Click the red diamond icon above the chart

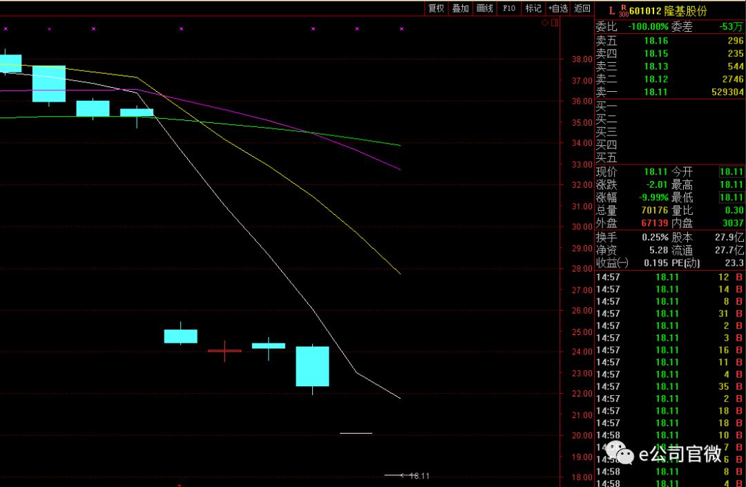[x=544, y=23]
